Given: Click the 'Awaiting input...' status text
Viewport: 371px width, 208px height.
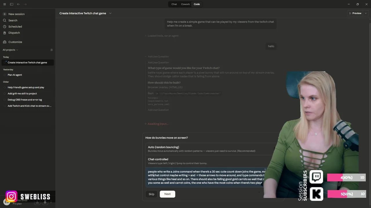Looking at the screenshot, I should 158,124.
